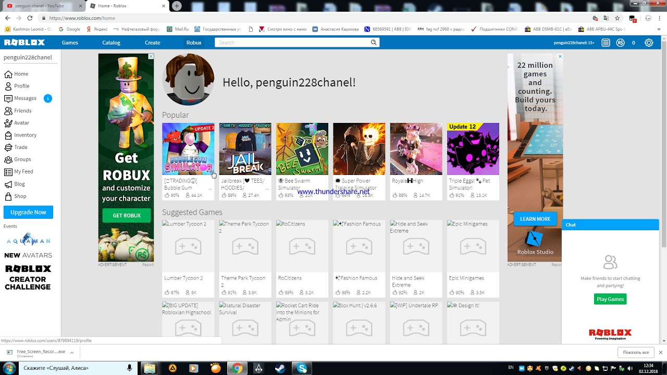Click the search magnifier icon

click(x=374, y=43)
